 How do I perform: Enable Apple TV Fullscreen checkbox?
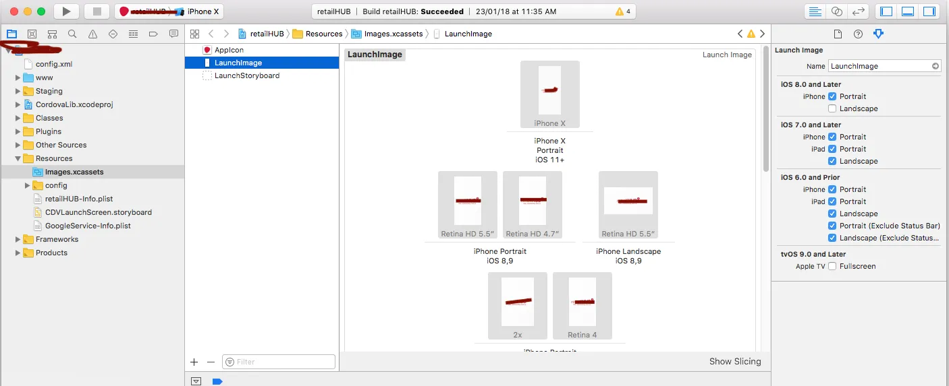pos(832,266)
